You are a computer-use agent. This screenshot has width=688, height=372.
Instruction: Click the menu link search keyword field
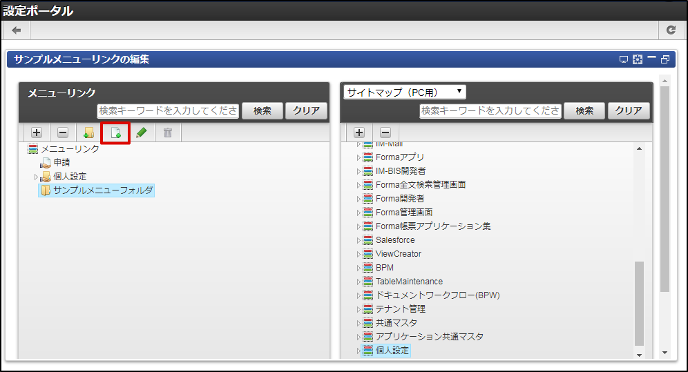168,111
